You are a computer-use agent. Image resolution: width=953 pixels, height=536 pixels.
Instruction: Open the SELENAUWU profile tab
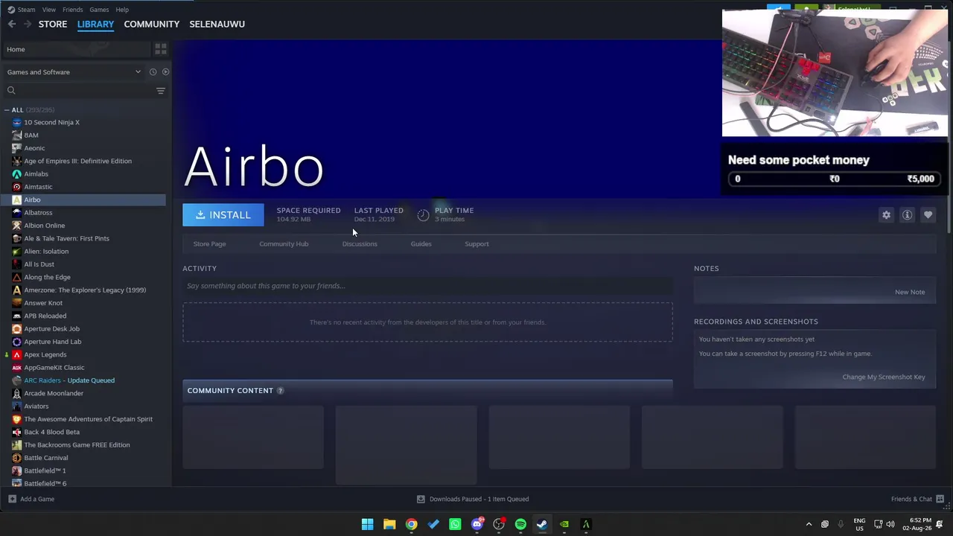pos(217,24)
